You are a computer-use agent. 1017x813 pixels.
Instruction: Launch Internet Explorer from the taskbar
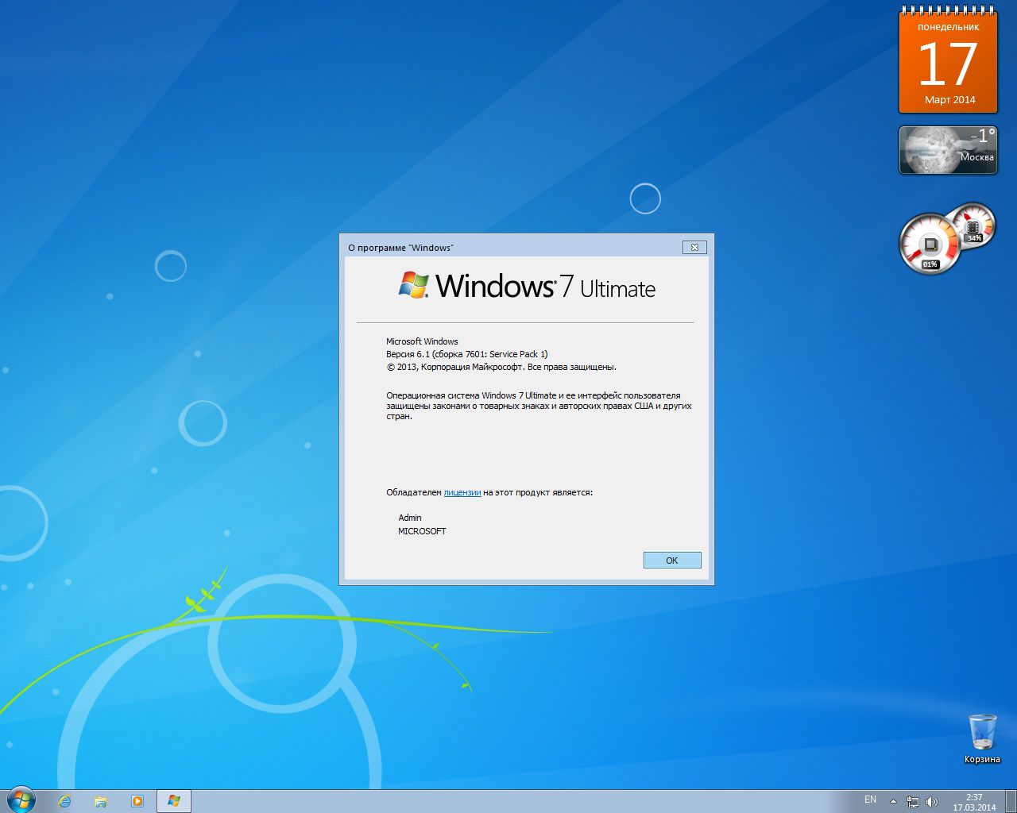64,801
